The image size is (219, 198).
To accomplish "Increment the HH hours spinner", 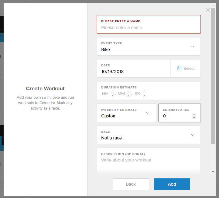I will pyautogui.click(x=112, y=92).
